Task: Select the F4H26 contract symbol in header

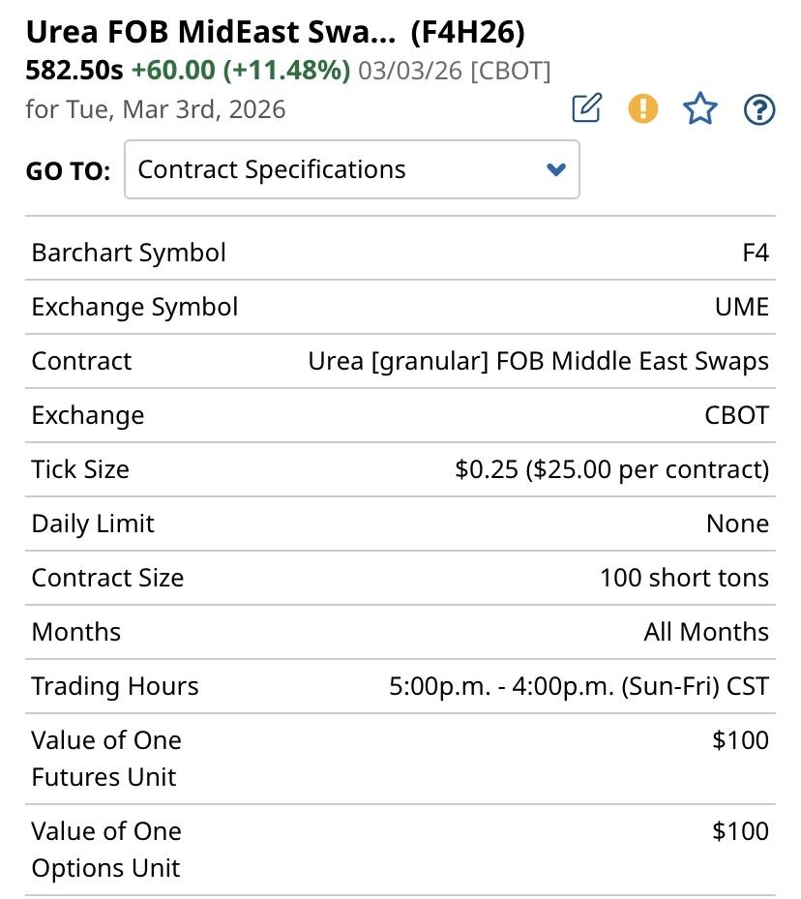Action: (467, 33)
